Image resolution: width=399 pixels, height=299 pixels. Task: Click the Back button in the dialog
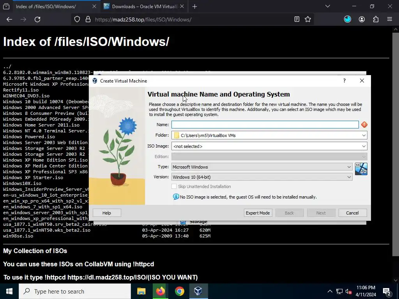[x=290, y=213]
